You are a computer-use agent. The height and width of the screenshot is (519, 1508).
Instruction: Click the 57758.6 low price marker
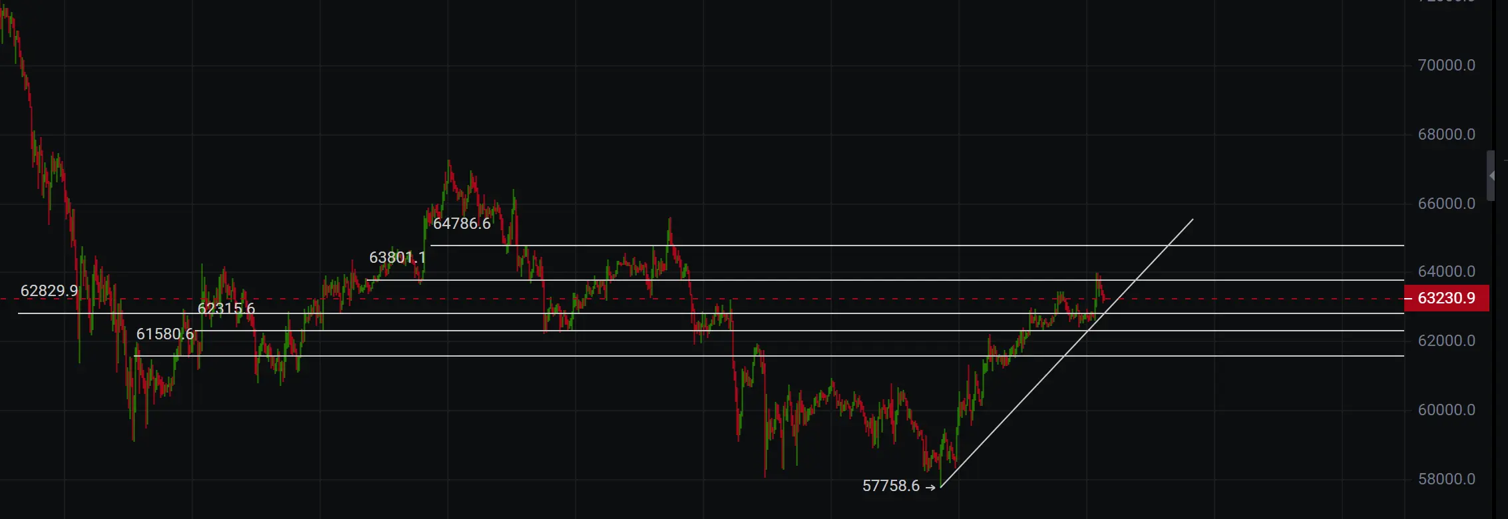(898, 486)
